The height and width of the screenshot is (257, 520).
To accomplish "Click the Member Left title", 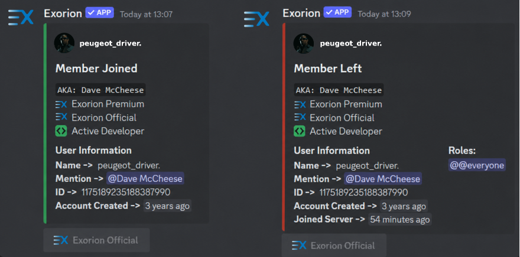I will [327, 69].
